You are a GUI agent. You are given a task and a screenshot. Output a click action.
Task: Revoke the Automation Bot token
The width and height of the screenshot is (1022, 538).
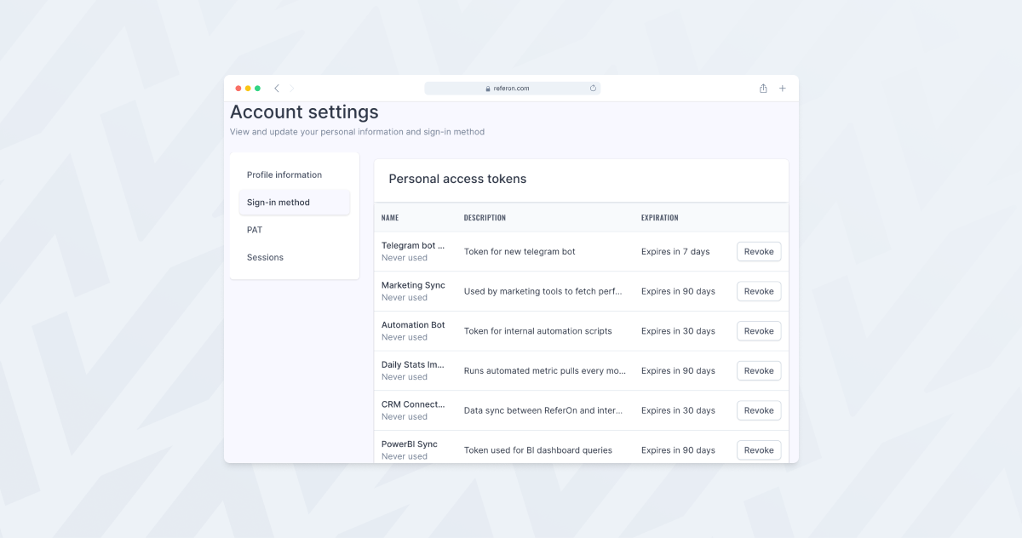pyautogui.click(x=758, y=331)
